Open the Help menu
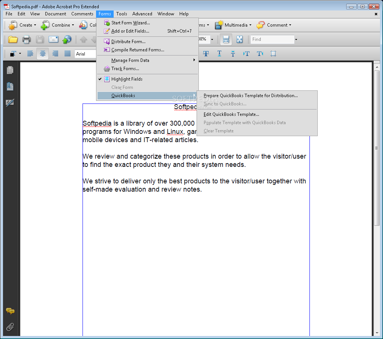The width and height of the screenshot is (383, 339). point(184,14)
